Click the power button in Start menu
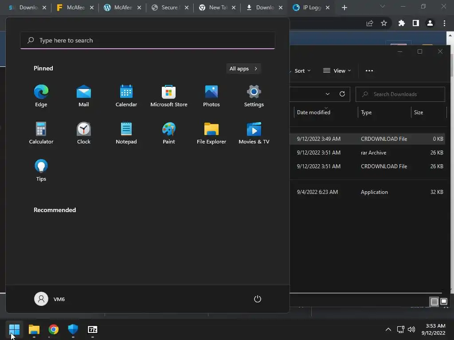 (258, 299)
